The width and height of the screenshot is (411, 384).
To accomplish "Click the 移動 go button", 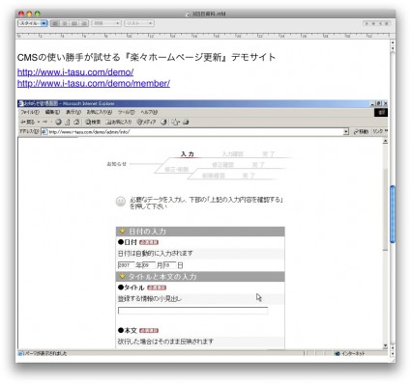I will pos(361,132).
